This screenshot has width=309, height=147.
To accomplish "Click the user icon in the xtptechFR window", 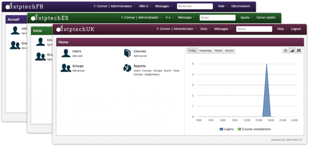I will (15, 31).
